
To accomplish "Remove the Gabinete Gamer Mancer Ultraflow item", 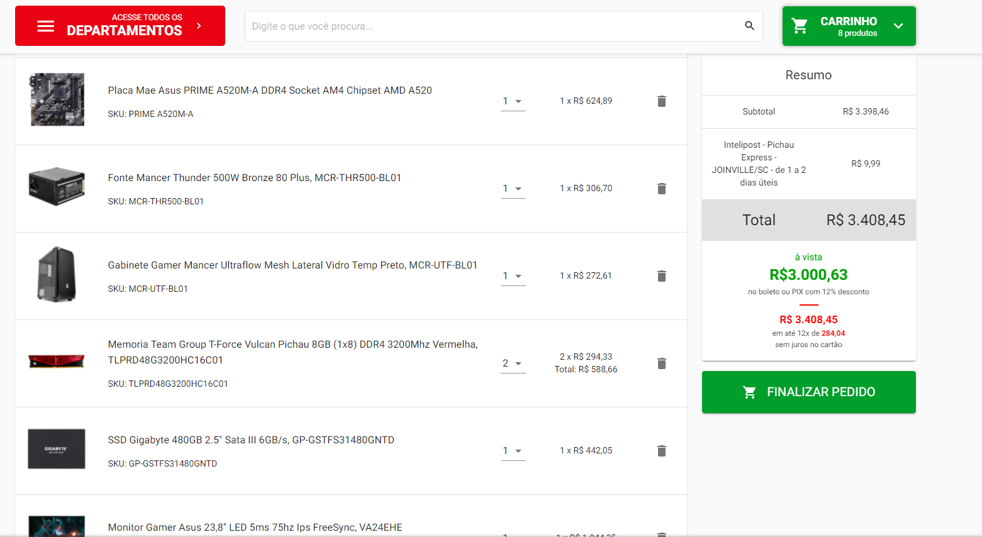I will tap(662, 276).
